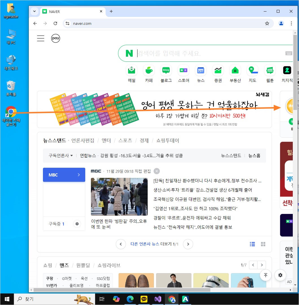299x305 pixels.
Task: Expand the 구독언론사 dropdown
Action: click(61, 156)
